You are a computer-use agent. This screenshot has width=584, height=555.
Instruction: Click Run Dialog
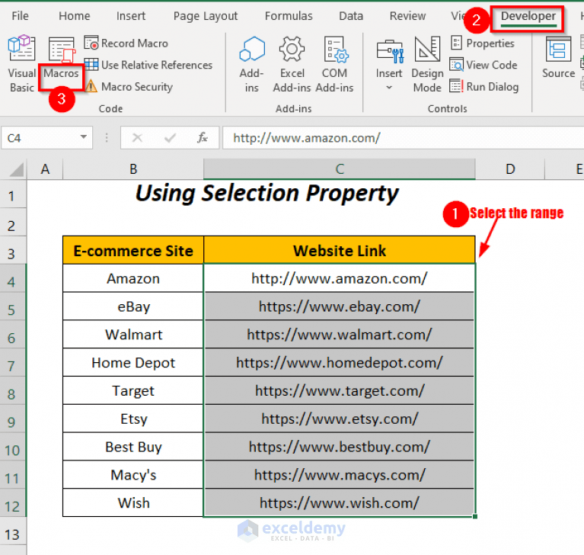coord(483,87)
